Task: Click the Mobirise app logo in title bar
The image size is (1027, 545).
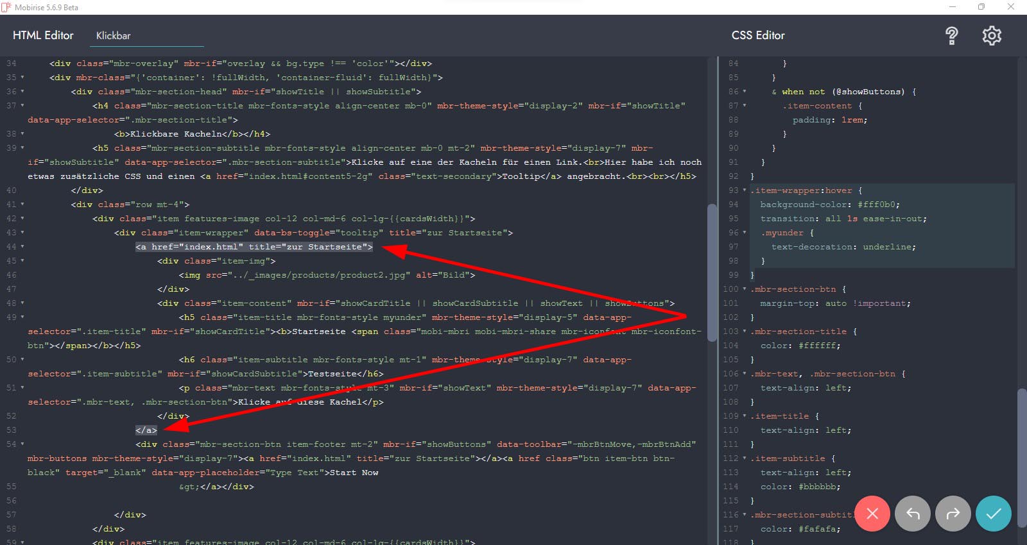Action: coord(6,7)
